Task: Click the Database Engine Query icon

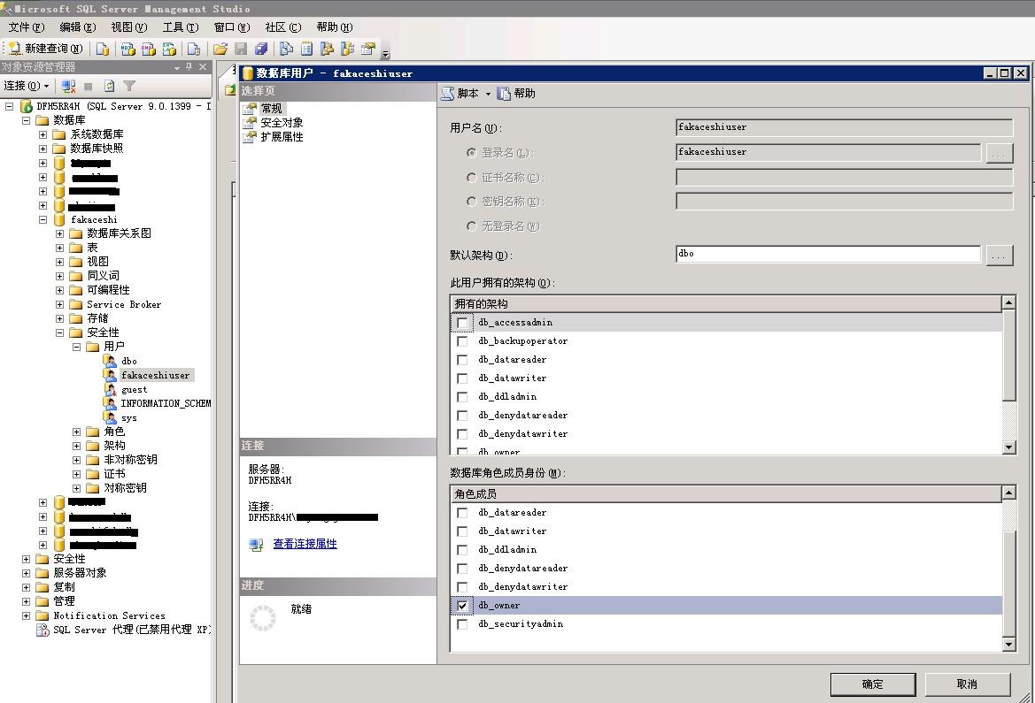Action: point(103,49)
